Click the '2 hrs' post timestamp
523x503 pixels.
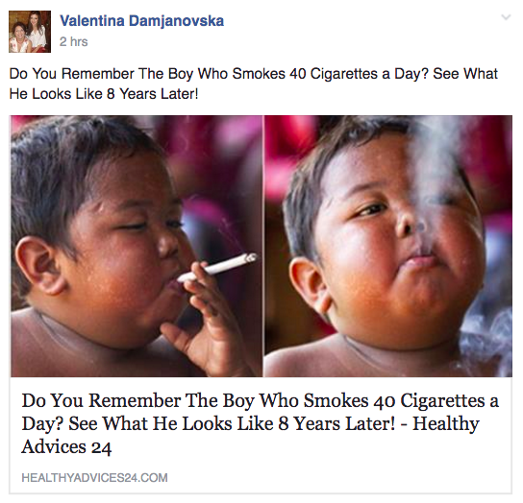tap(73, 42)
